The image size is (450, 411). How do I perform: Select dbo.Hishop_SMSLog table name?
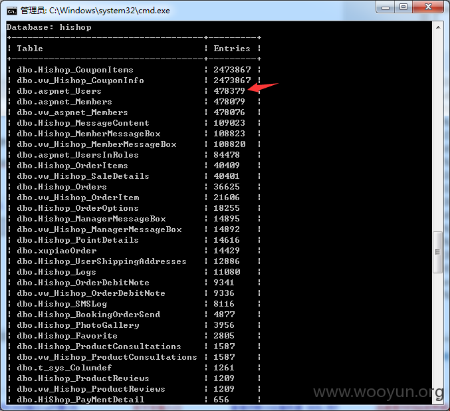pos(62,304)
